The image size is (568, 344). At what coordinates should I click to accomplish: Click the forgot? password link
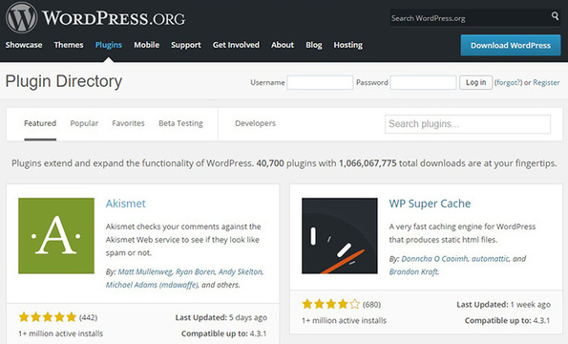[x=508, y=82]
